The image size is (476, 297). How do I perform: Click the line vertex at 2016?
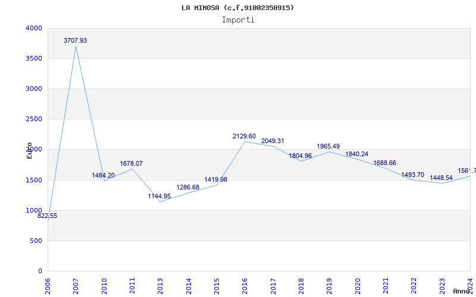tap(245, 141)
